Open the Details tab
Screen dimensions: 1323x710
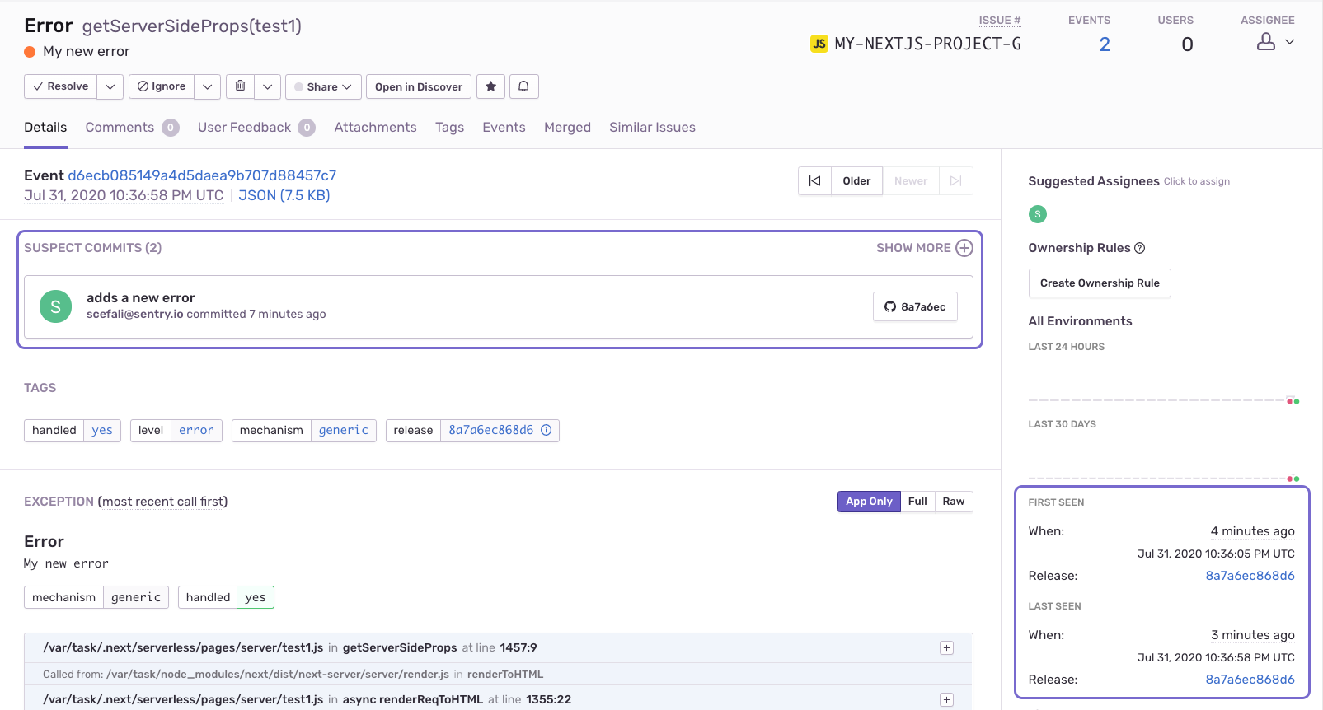45,128
